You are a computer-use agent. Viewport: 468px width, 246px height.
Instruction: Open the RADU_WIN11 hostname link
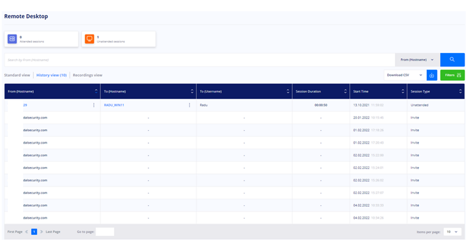click(x=114, y=105)
